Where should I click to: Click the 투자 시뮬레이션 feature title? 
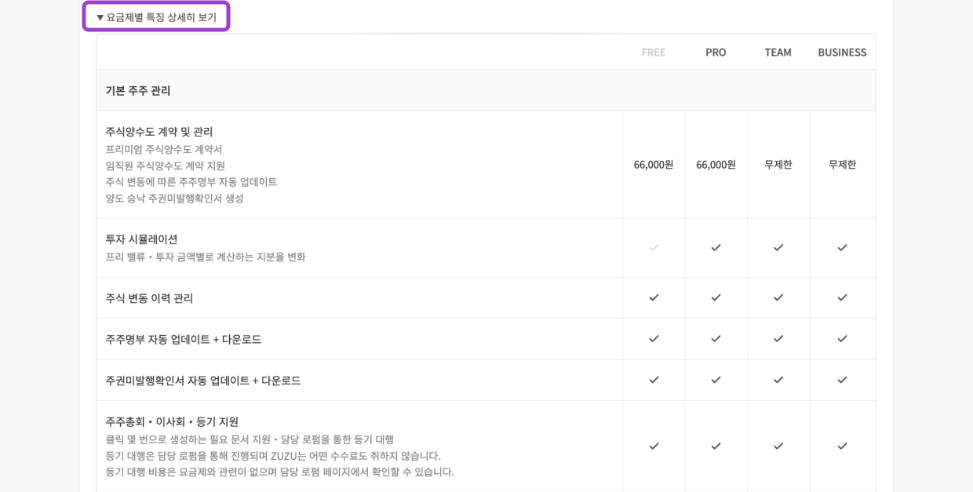pos(142,239)
